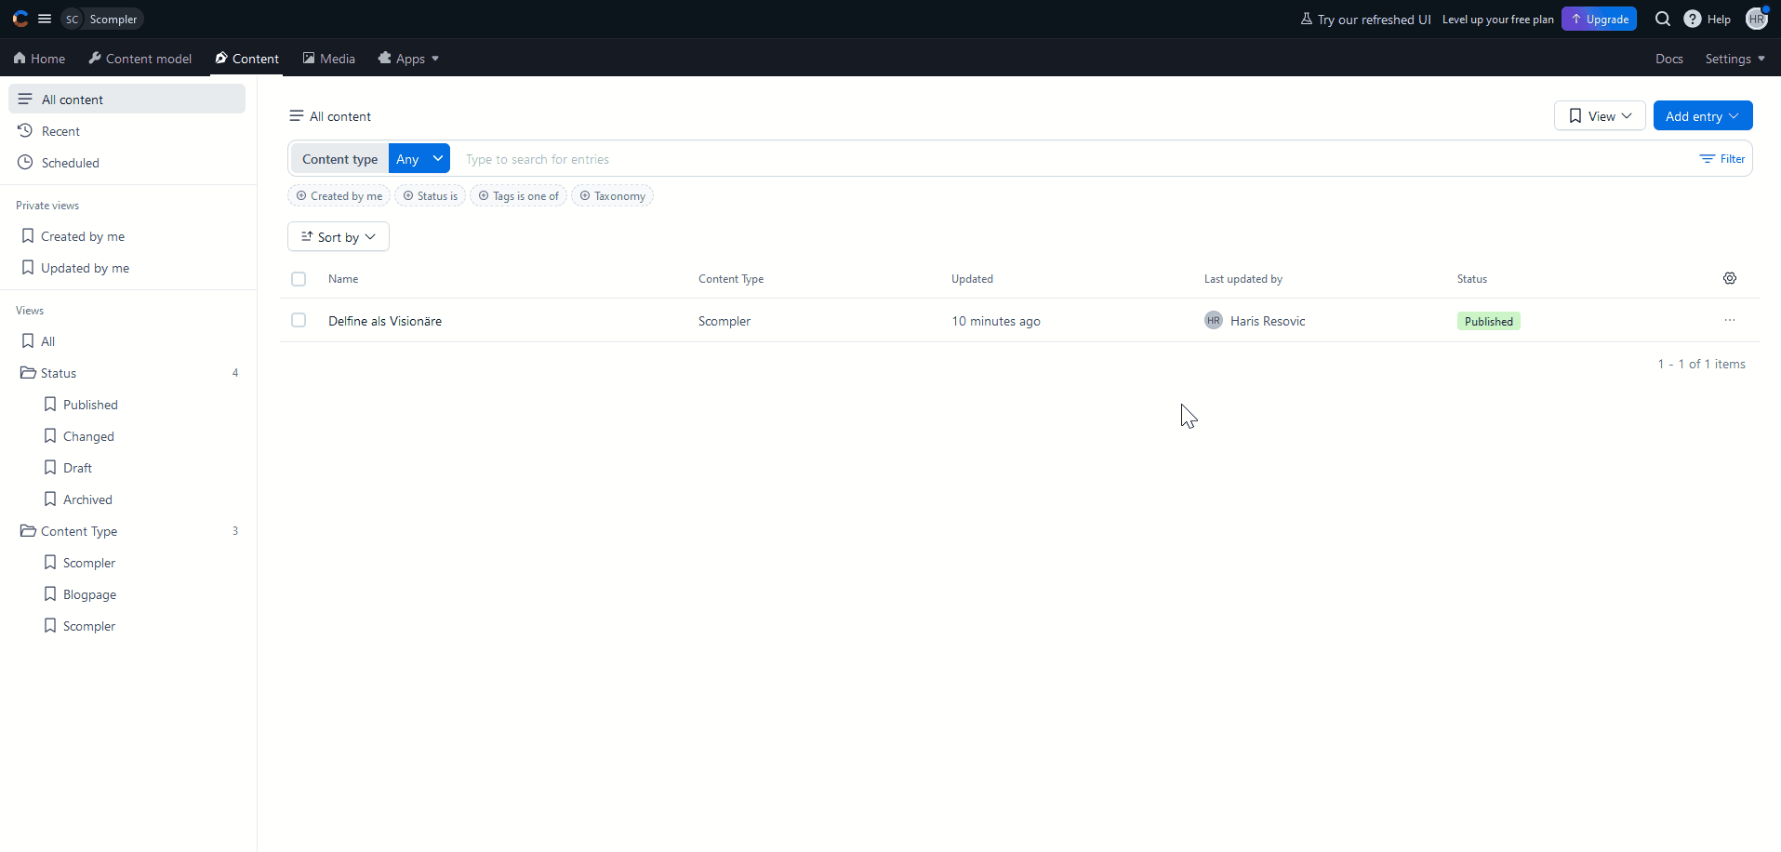Go to the Media tab
1781x852 pixels.
(329, 59)
